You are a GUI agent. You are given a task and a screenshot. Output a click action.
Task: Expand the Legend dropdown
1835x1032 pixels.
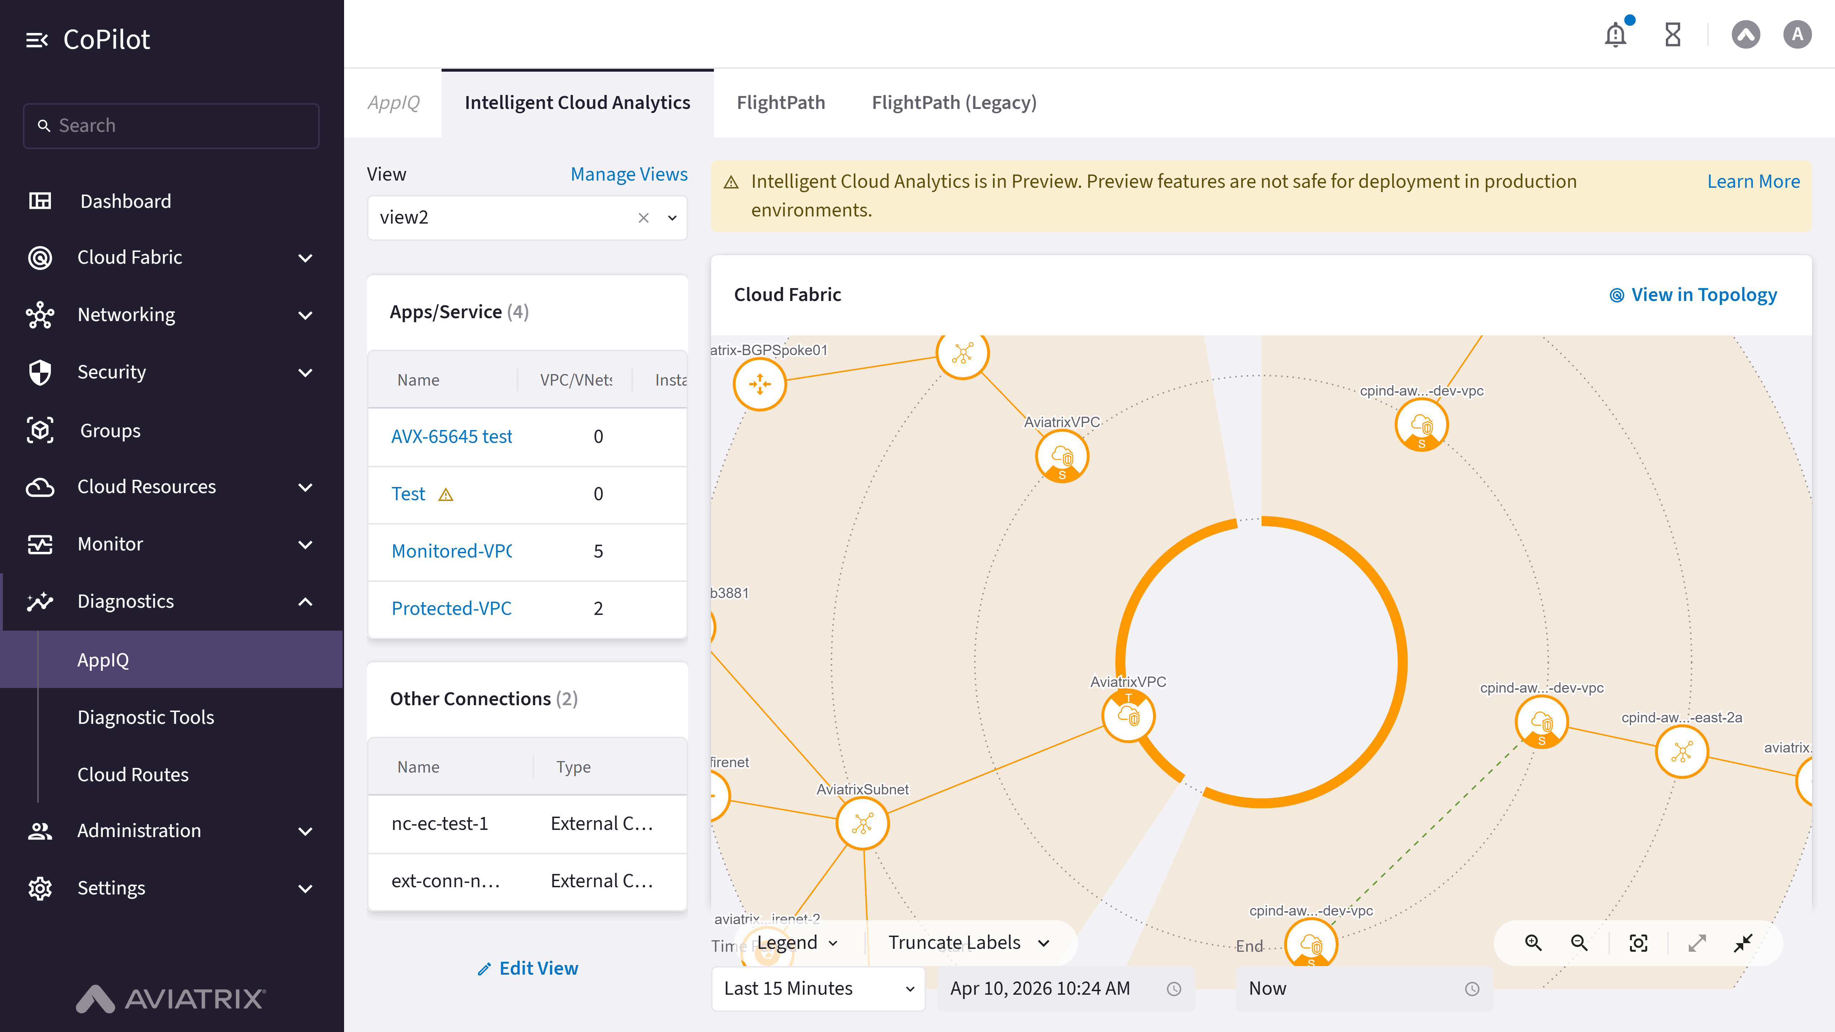(797, 942)
